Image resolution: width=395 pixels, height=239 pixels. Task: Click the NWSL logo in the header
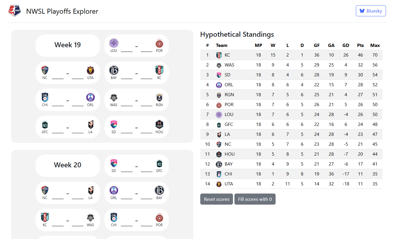[x=15, y=11]
